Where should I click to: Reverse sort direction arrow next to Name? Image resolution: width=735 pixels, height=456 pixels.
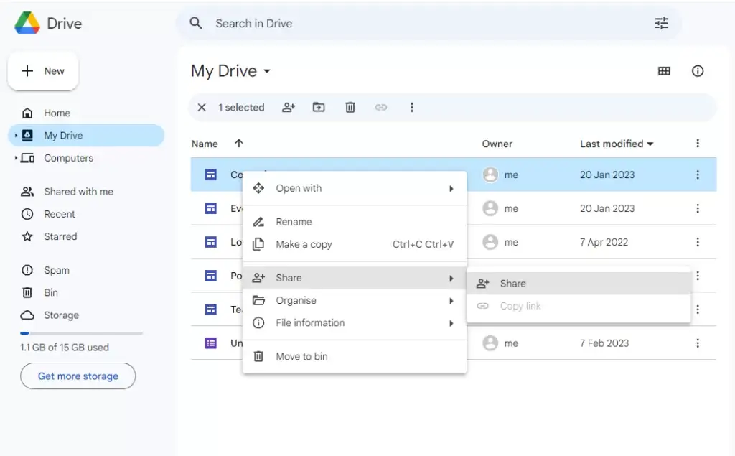238,144
